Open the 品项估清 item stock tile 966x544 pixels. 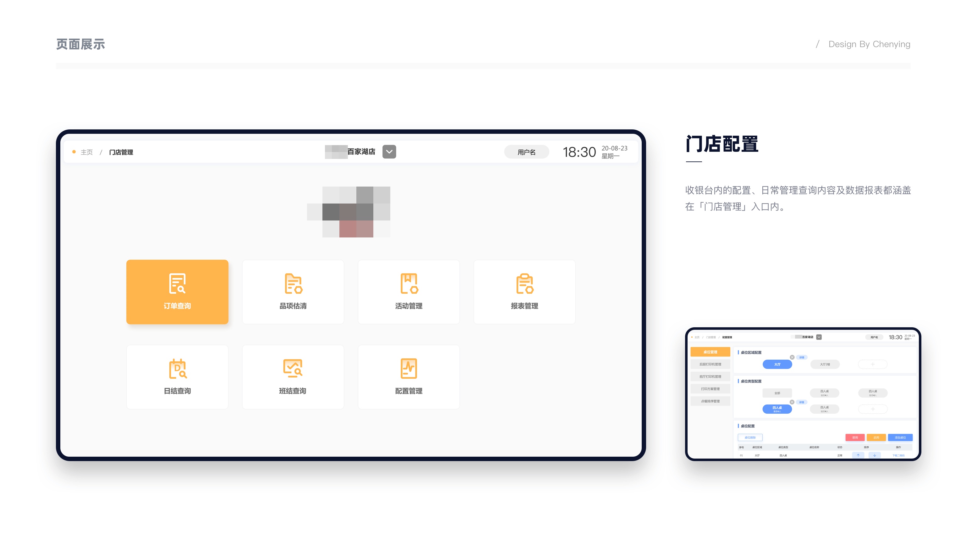point(293,292)
